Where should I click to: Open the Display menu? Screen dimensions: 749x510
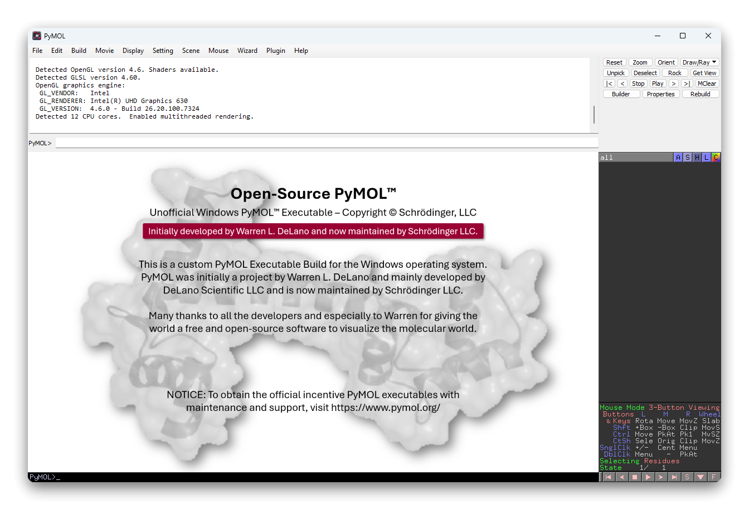pyautogui.click(x=133, y=51)
